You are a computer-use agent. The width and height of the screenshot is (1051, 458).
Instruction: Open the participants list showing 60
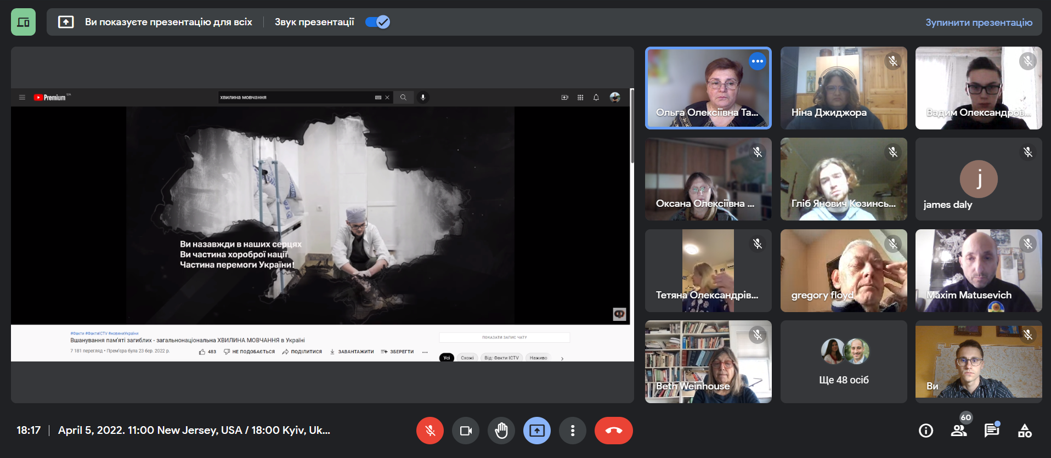point(959,431)
